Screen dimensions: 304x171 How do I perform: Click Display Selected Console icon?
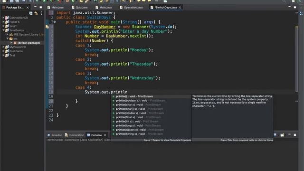(275, 135)
